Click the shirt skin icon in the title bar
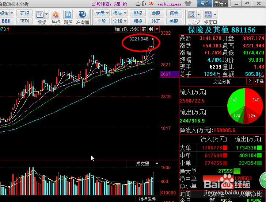The image size is (266, 202). point(188,3)
